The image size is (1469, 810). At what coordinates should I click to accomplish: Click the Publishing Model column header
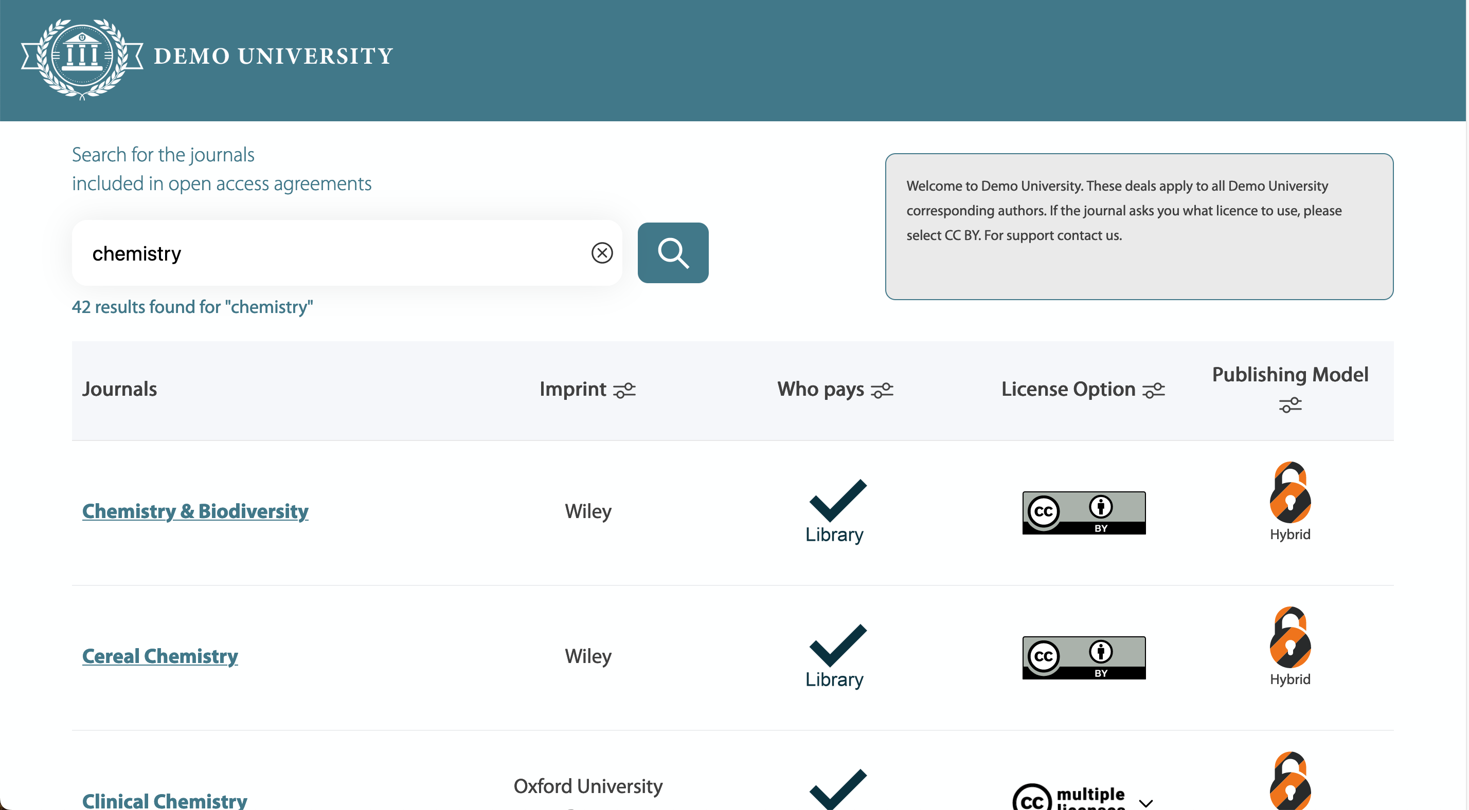point(1291,375)
